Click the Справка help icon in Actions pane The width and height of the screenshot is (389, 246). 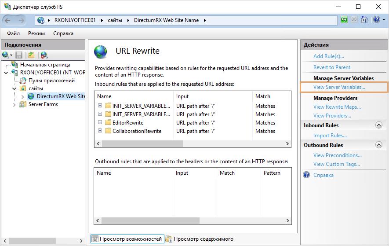[x=307, y=175]
